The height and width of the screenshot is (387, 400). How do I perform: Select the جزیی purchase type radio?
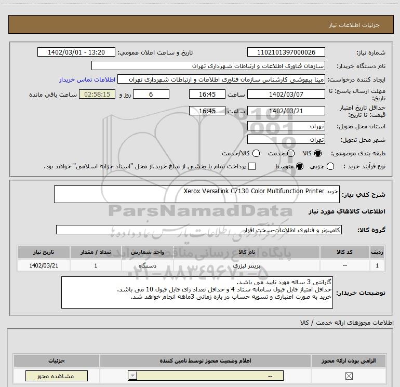coord(330,166)
